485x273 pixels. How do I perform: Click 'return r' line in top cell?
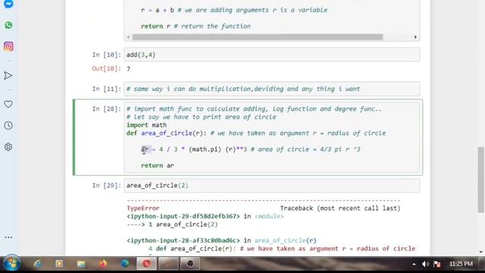point(155,27)
